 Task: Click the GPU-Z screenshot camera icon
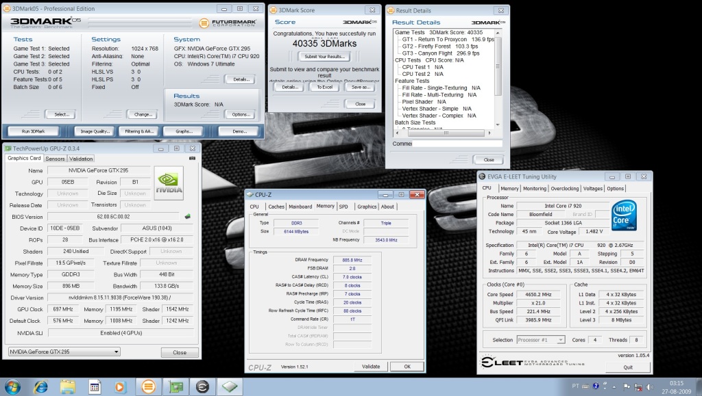tap(193, 158)
